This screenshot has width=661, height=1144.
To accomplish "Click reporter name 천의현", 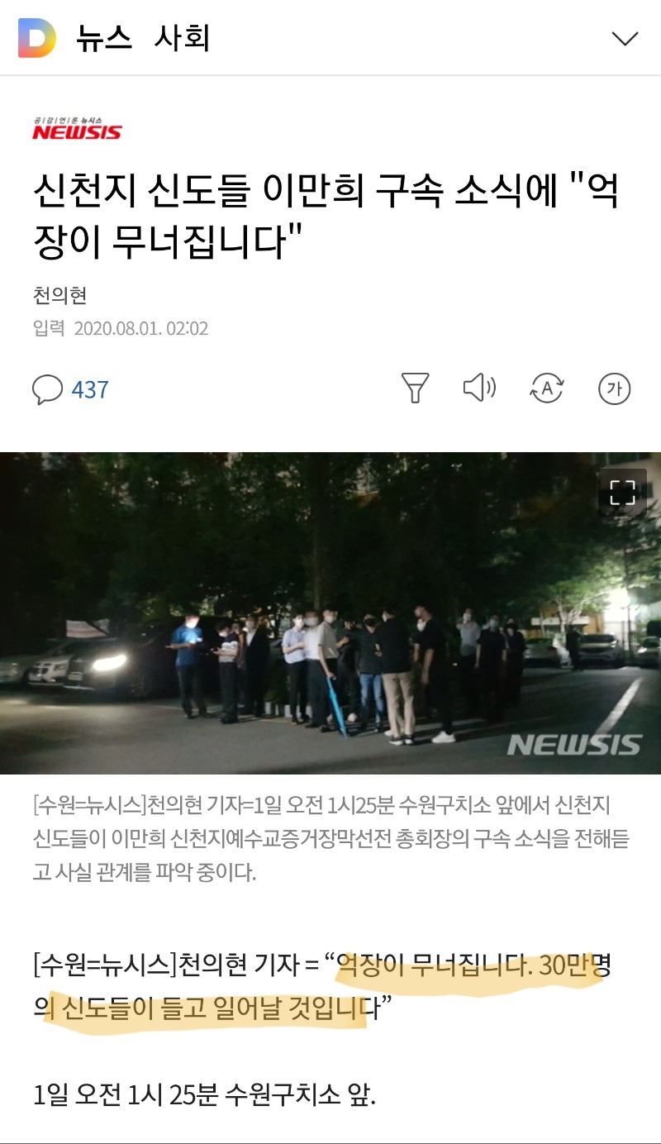I will pos(59,295).
